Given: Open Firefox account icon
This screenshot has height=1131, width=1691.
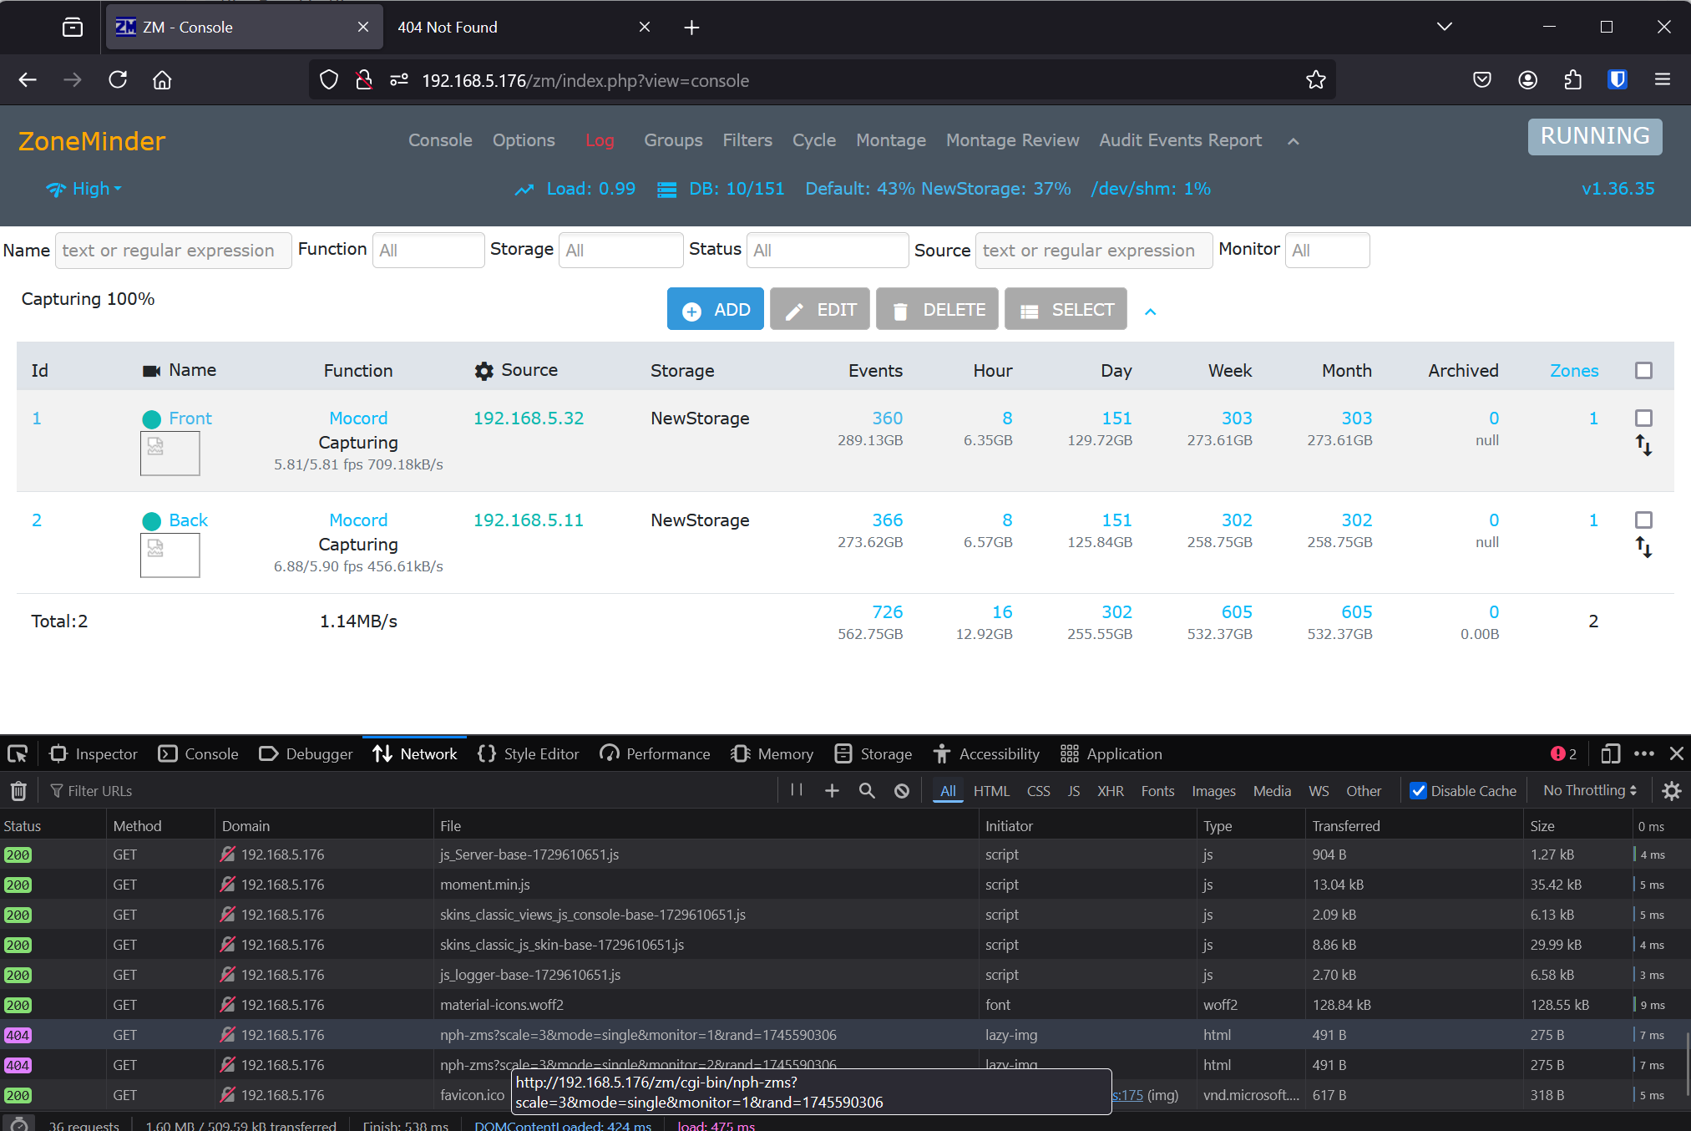Looking at the screenshot, I should pos(1527,80).
